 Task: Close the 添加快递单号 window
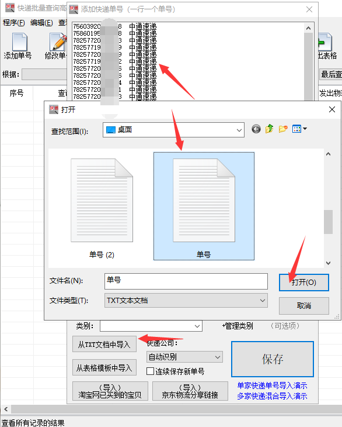[x=309, y=9]
